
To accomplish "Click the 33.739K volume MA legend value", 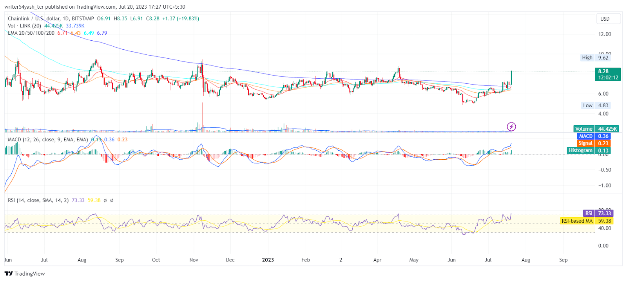I will 75,26.
